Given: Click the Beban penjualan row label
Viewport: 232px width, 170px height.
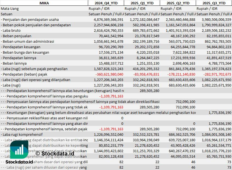Looking at the screenshot, I should 17,36.
